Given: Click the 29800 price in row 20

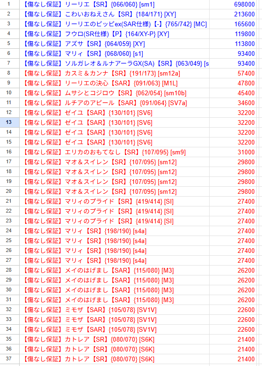Looking at the screenshot, I should click(233, 191).
